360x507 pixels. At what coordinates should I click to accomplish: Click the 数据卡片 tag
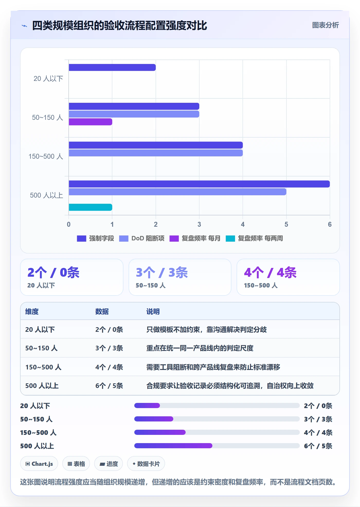(x=146, y=464)
